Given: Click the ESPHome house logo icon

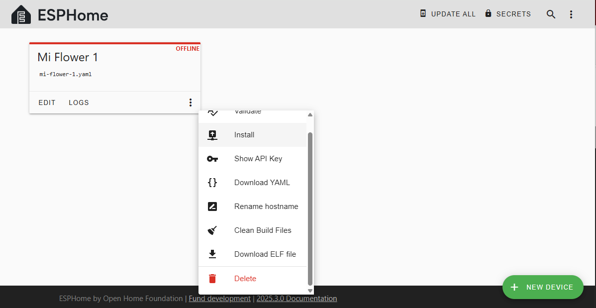Looking at the screenshot, I should click(21, 14).
